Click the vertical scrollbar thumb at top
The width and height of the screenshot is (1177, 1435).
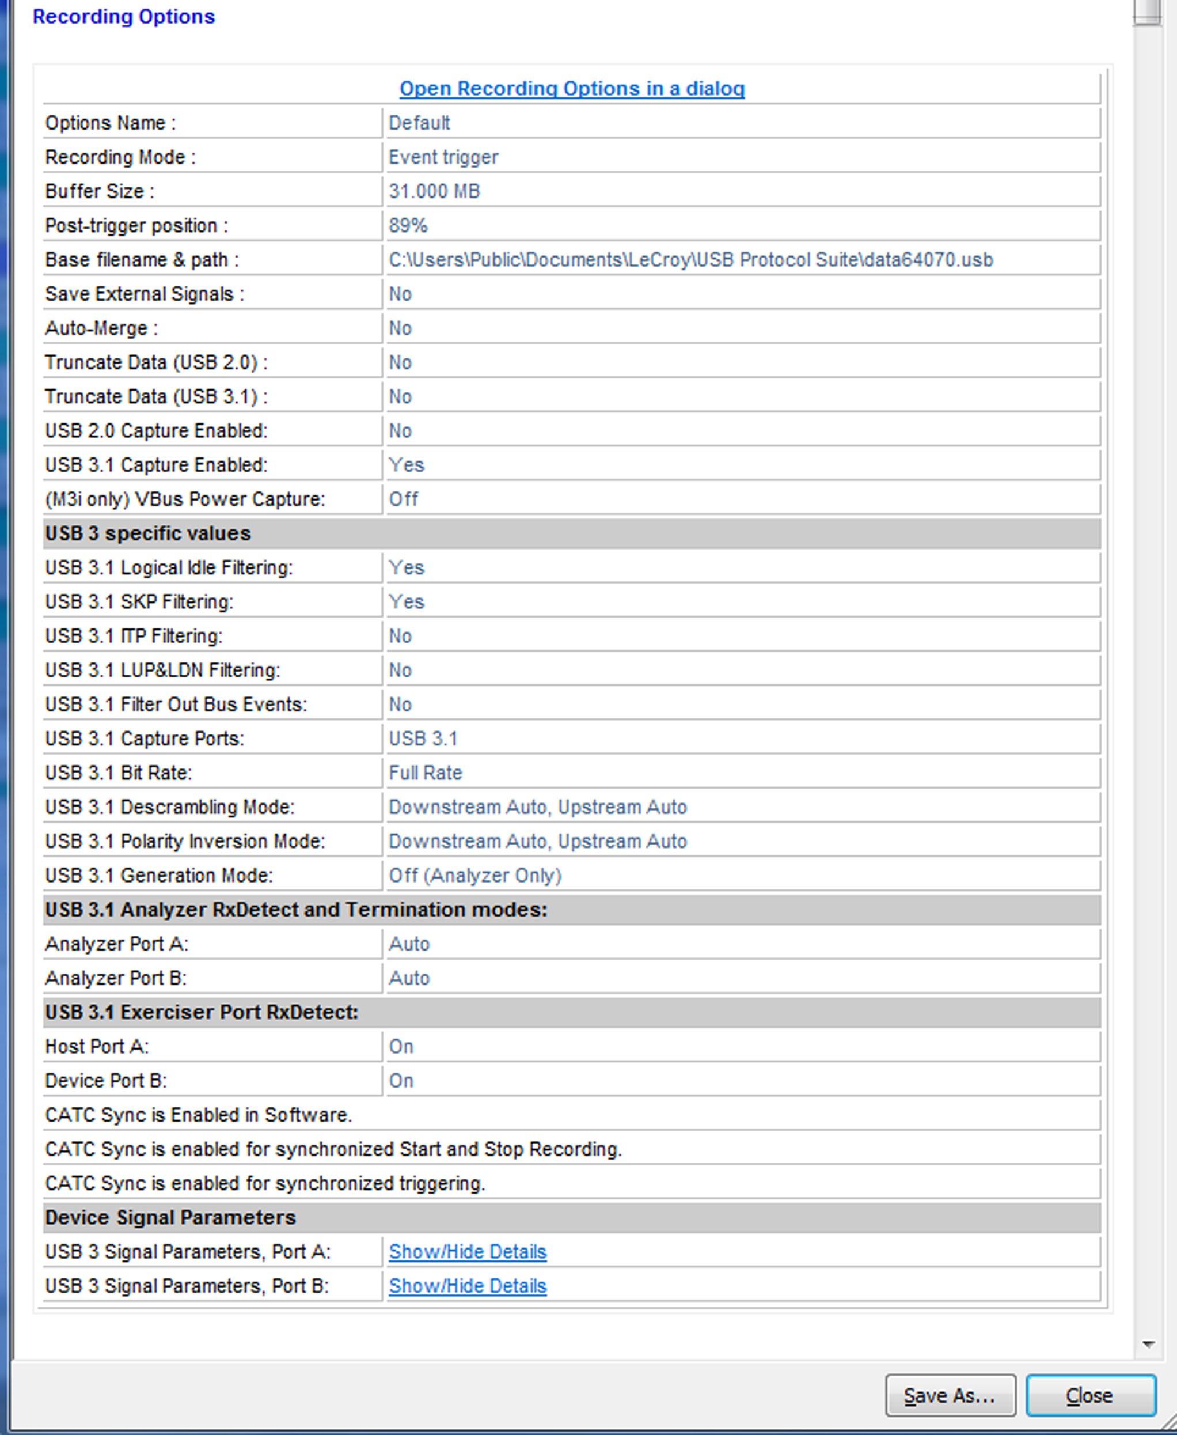coord(1148,12)
